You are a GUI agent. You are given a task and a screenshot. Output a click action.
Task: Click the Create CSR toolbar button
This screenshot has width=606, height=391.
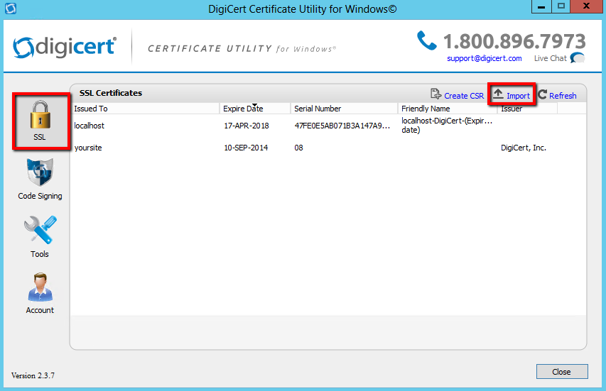(457, 95)
